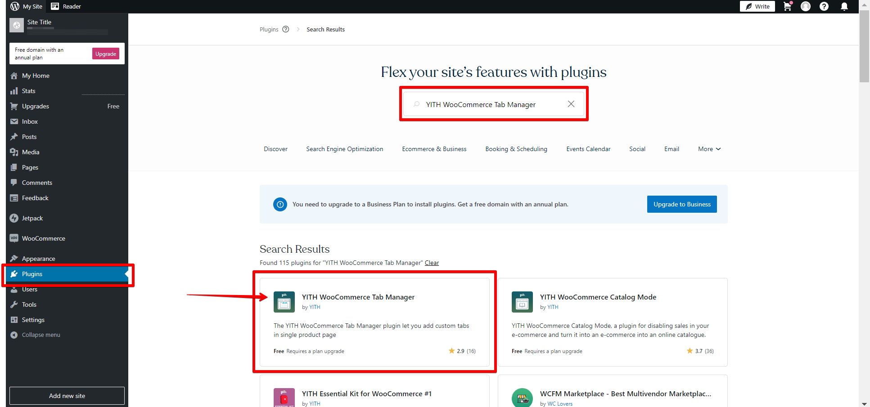The height and width of the screenshot is (407, 870).
Task: Open WooCommerce in the sidebar
Action: (43, 238)
